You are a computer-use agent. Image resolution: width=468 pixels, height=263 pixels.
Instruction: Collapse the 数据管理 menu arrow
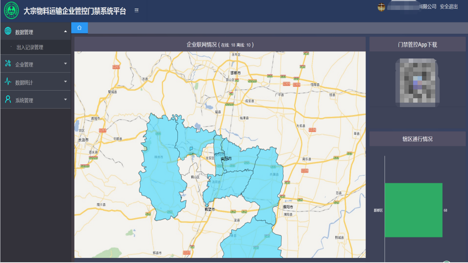coord(66,32)
